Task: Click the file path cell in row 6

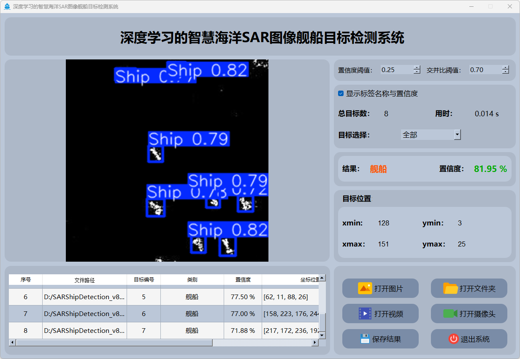Action: (x=85, y=297)
